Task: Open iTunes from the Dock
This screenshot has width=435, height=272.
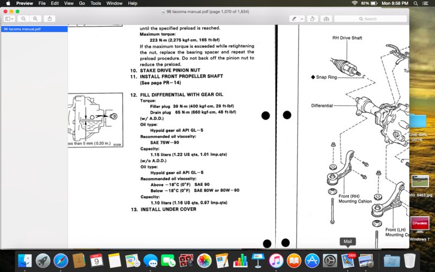Action: (276, 261)
